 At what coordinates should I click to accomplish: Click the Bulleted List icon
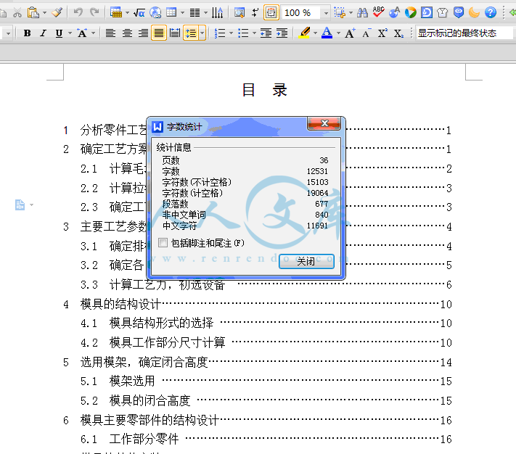pyautogui.click(x=243, y=33)
